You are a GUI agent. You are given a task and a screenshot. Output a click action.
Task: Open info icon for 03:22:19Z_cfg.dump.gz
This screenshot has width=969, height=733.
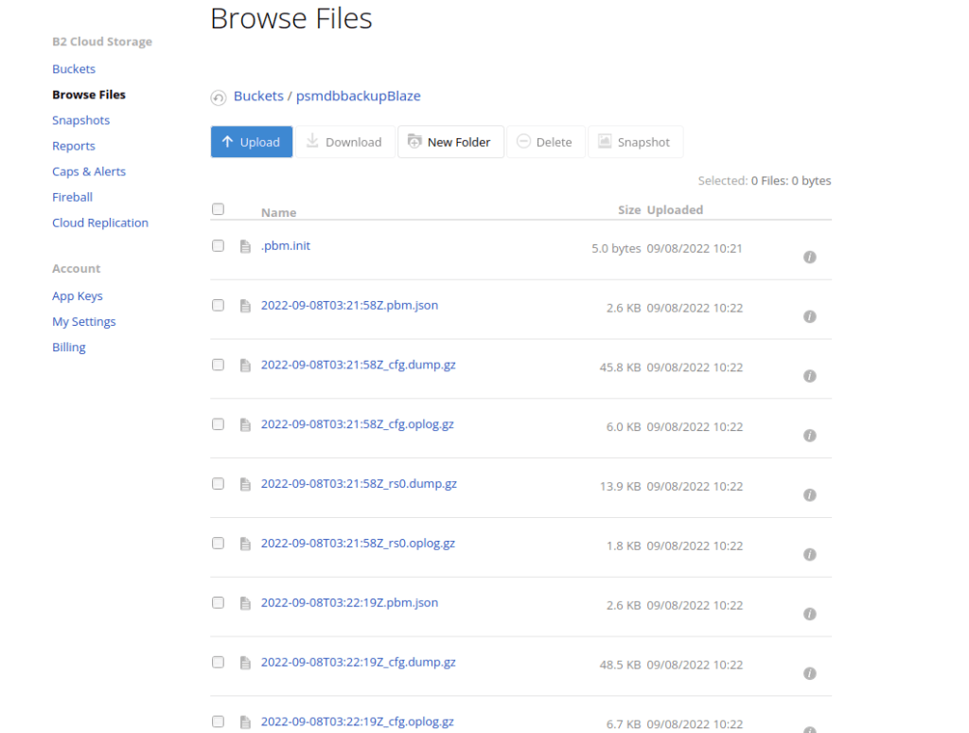810,673
